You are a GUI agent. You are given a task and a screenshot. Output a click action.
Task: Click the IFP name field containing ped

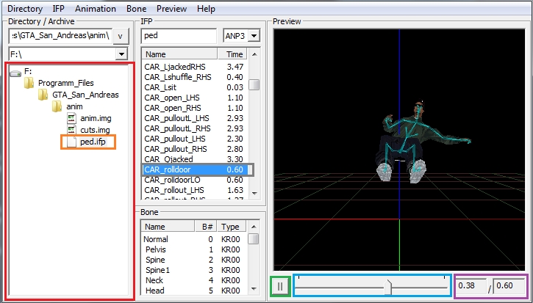(x=180, y=36)
